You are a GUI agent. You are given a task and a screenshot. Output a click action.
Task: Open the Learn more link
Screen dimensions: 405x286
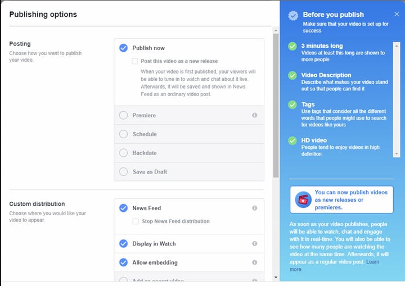pyautogui.click(x=372, y=262)
